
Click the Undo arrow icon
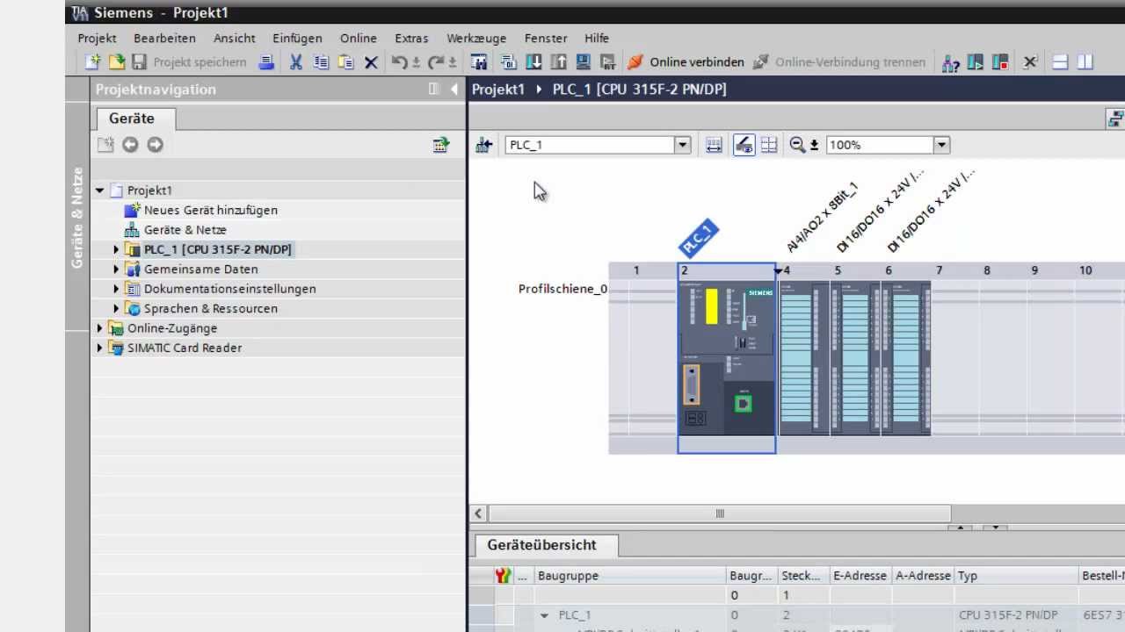pyautogui.click(x=399, y=62)
